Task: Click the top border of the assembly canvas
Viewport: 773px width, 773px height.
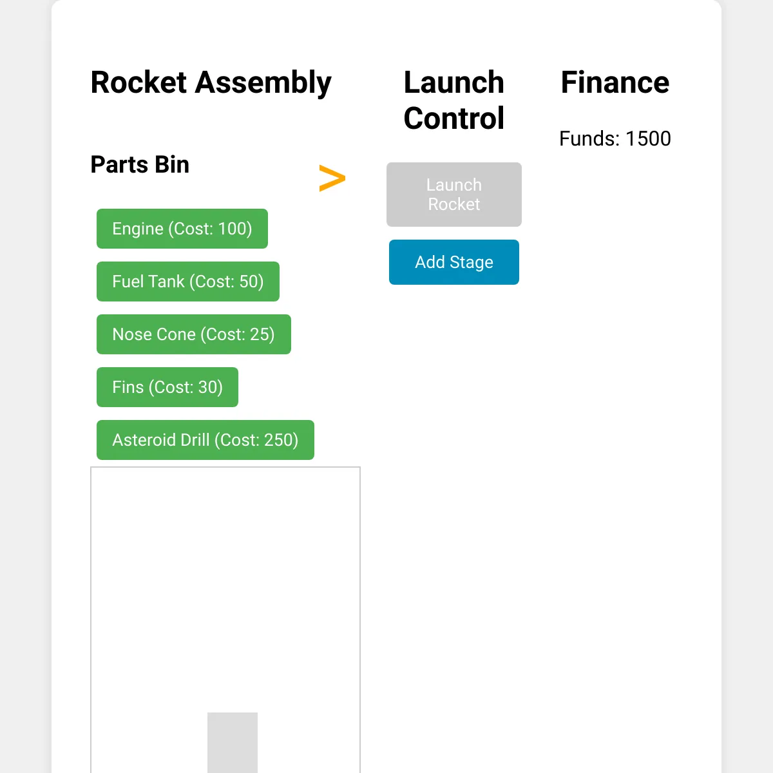Action: [225, 467]
